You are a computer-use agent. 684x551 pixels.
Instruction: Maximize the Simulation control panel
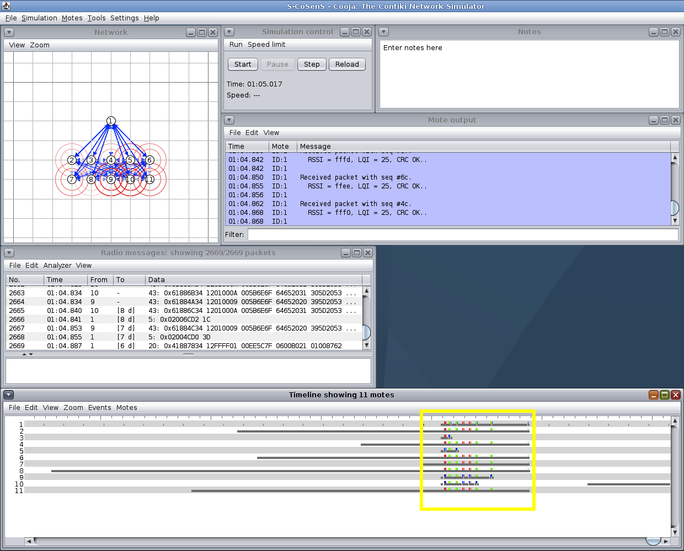pos(356,32)
